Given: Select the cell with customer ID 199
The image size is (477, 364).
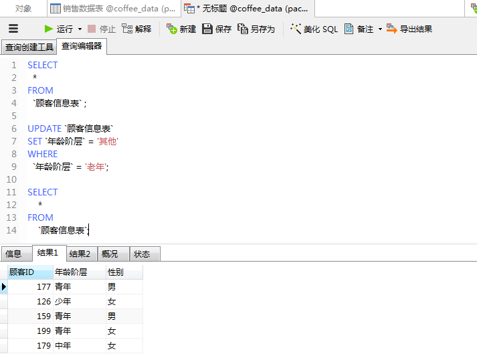Looking at the screenshot, I should (x=30, y=331).
